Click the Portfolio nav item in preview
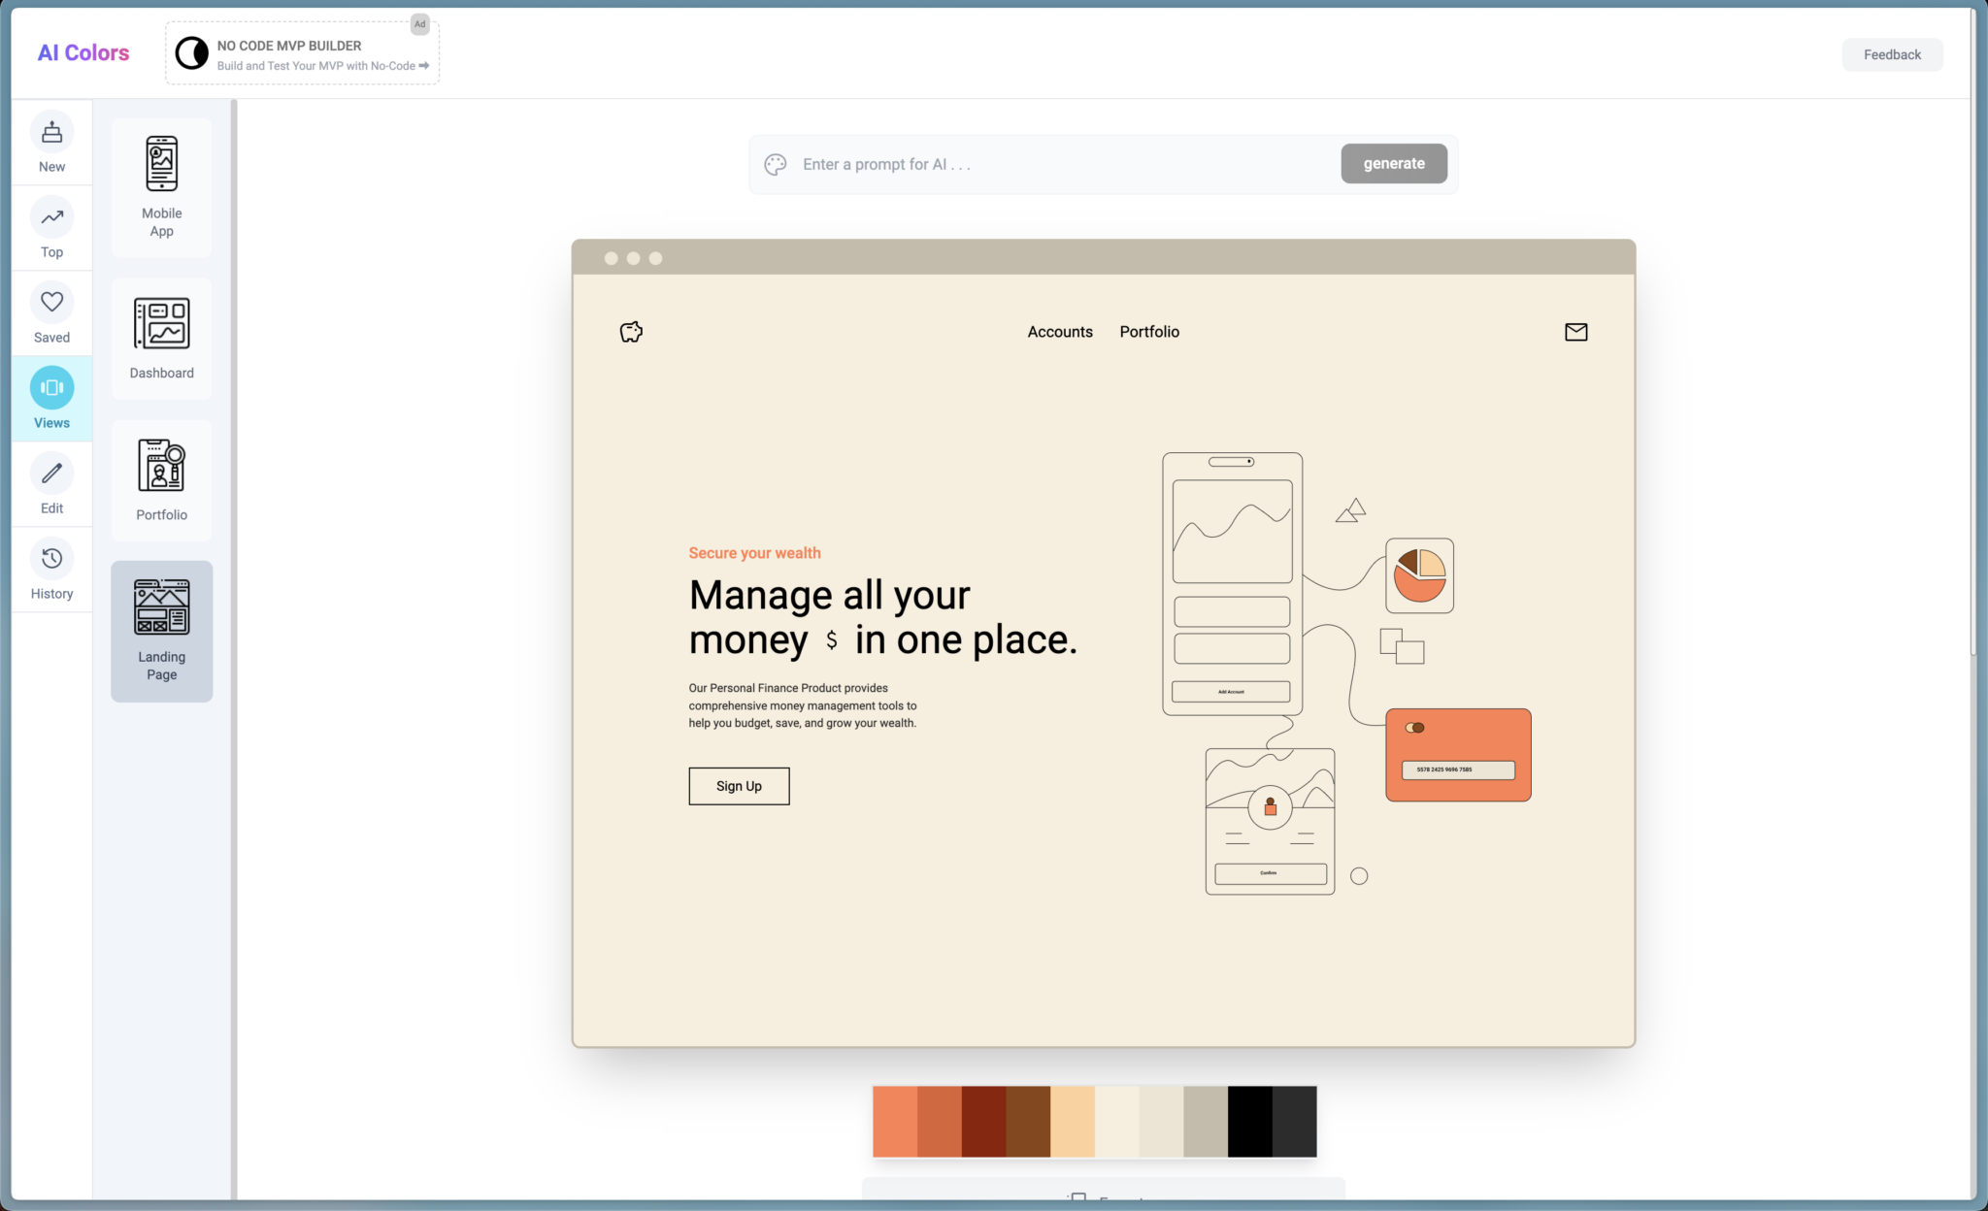The width and height of the screenshot is (1988, 1211). pos(1149,332)
